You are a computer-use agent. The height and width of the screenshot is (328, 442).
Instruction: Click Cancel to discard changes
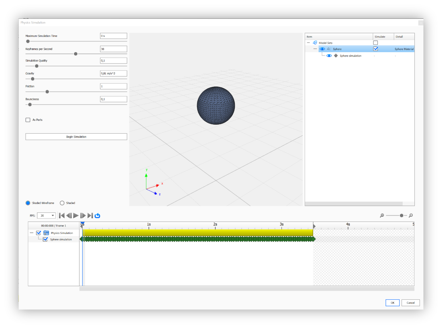[411, 303]
